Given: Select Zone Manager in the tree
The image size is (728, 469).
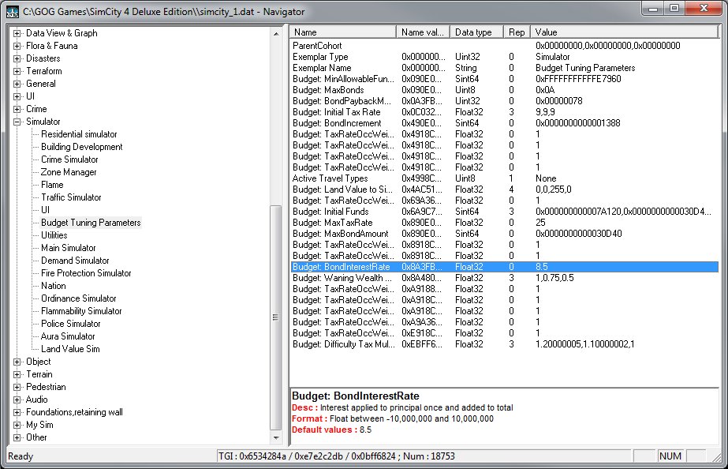Looking at the screenshot, I should 69,172.
